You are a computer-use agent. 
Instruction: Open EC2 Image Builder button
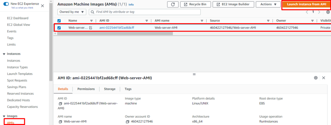(x=233, y=4)
